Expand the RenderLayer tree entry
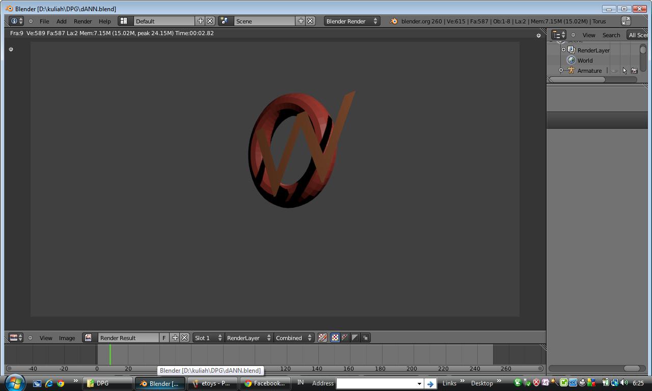 (563, 50)
